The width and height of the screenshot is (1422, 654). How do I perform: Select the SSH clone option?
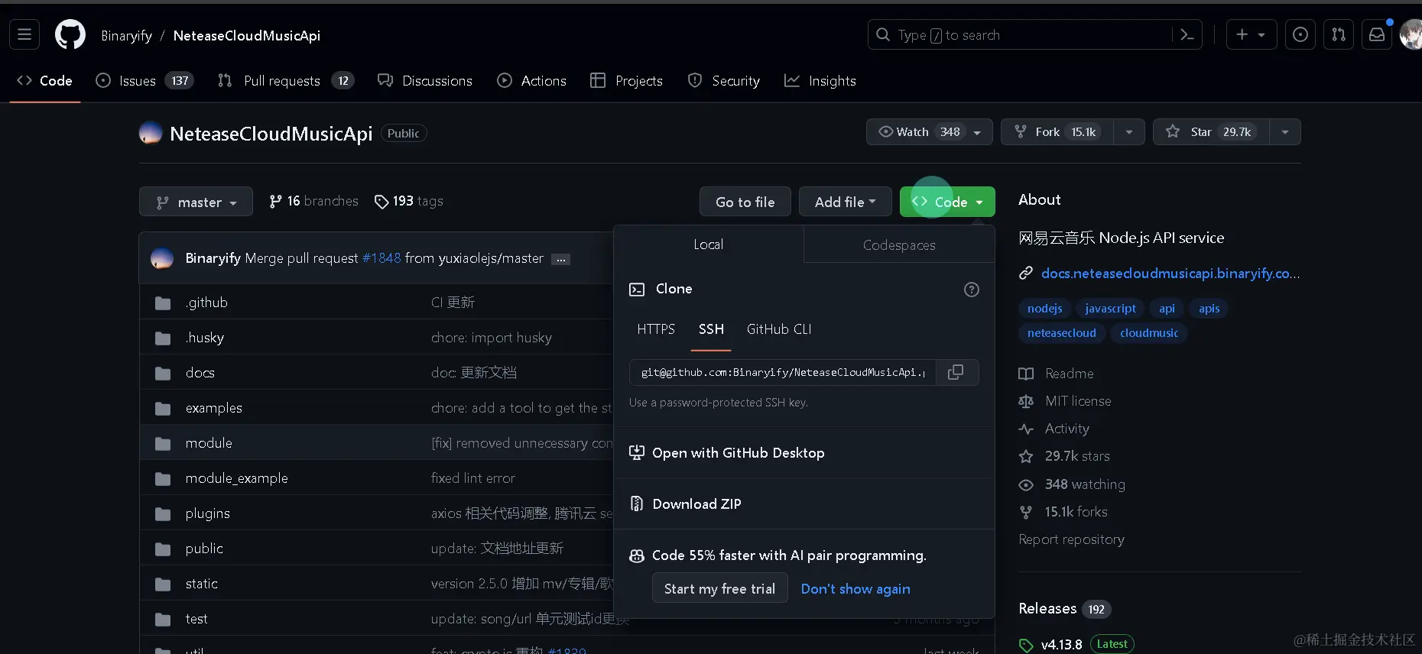pyautogui.click(x=711, y=329)
